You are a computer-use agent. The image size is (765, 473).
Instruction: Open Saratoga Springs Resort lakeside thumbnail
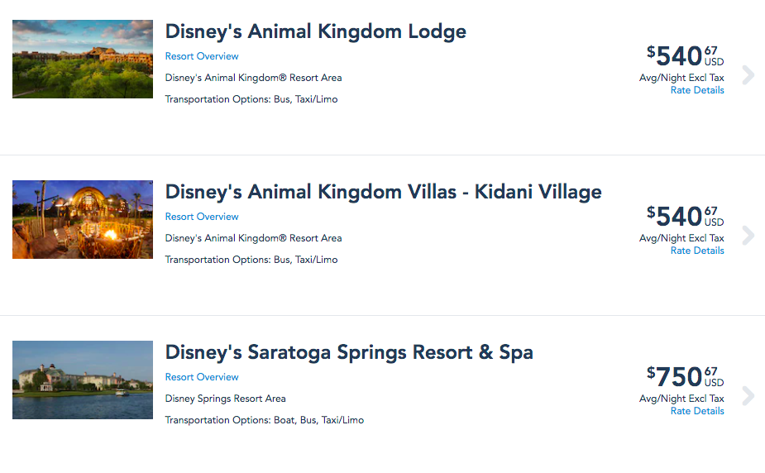pyautogui.click(x=83, y=380)
